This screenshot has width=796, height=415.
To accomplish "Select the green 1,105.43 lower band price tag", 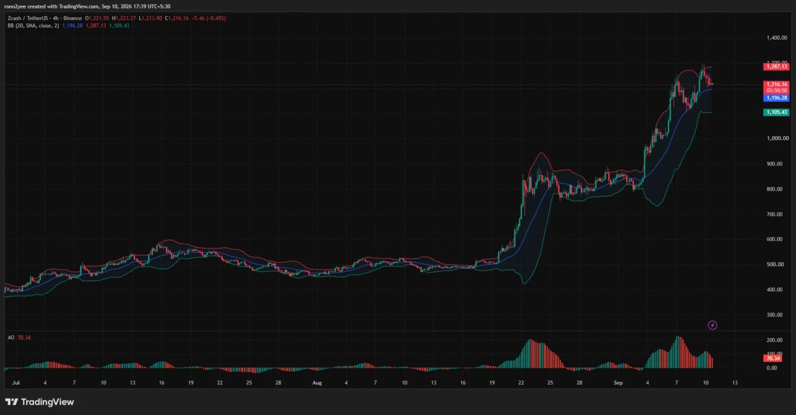I will pyautogui.click(x=776, y=112).
